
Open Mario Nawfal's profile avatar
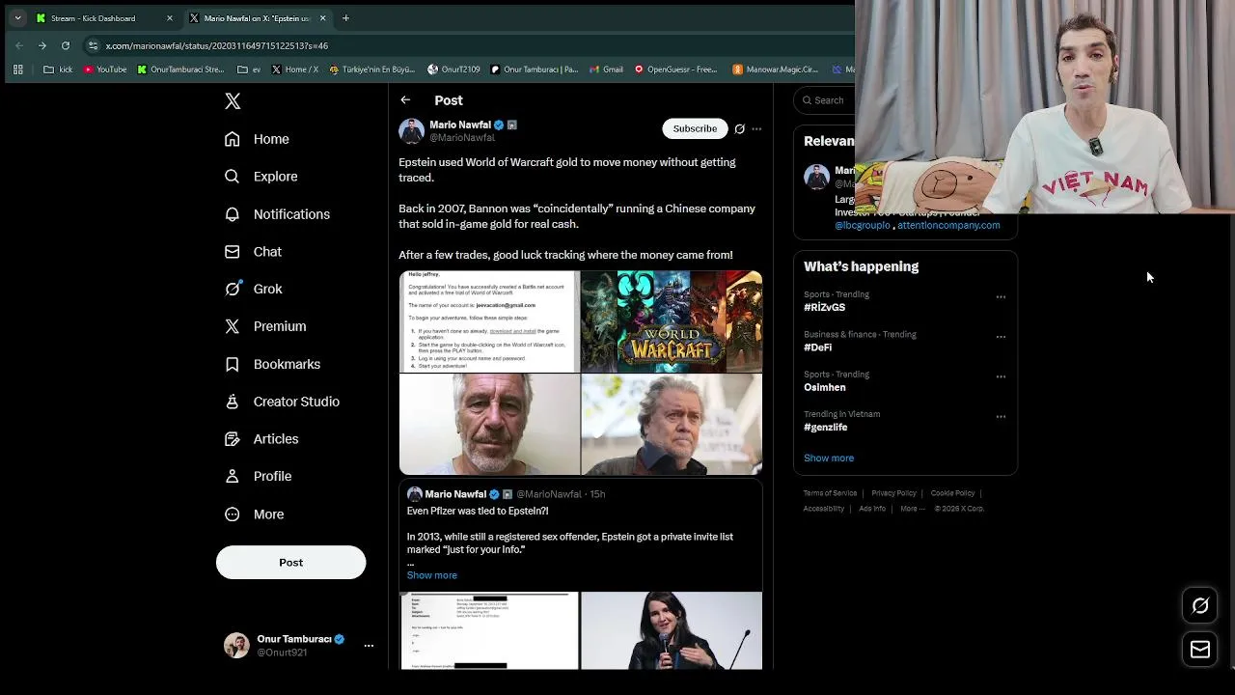click(x=412, y=131)
